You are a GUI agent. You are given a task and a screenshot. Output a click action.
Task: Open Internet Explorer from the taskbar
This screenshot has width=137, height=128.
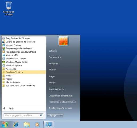click(16, 125)
